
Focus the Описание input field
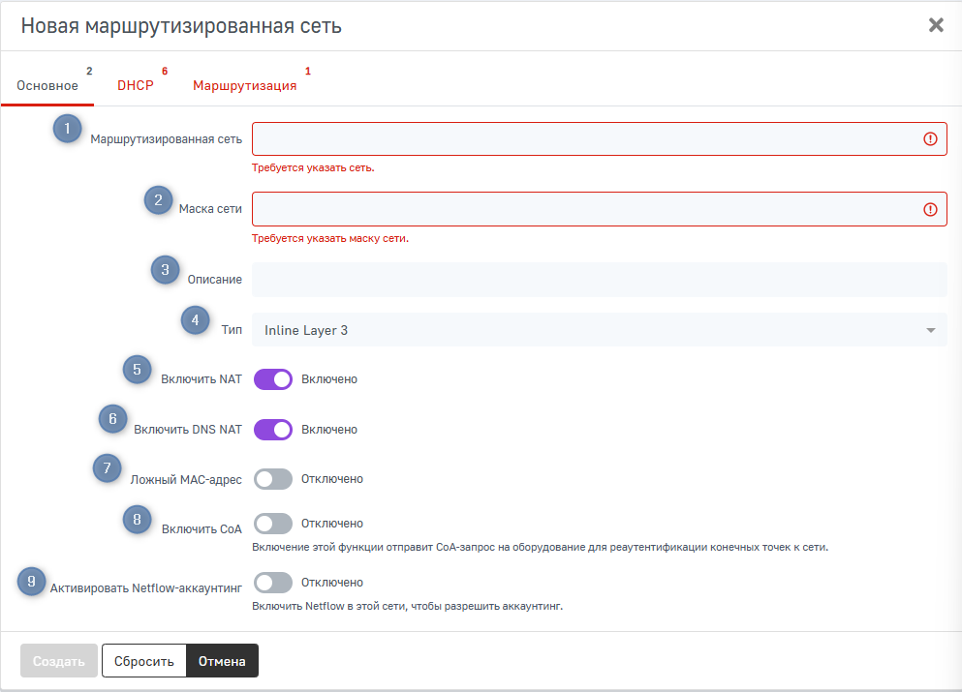click(x=599, y=280)
